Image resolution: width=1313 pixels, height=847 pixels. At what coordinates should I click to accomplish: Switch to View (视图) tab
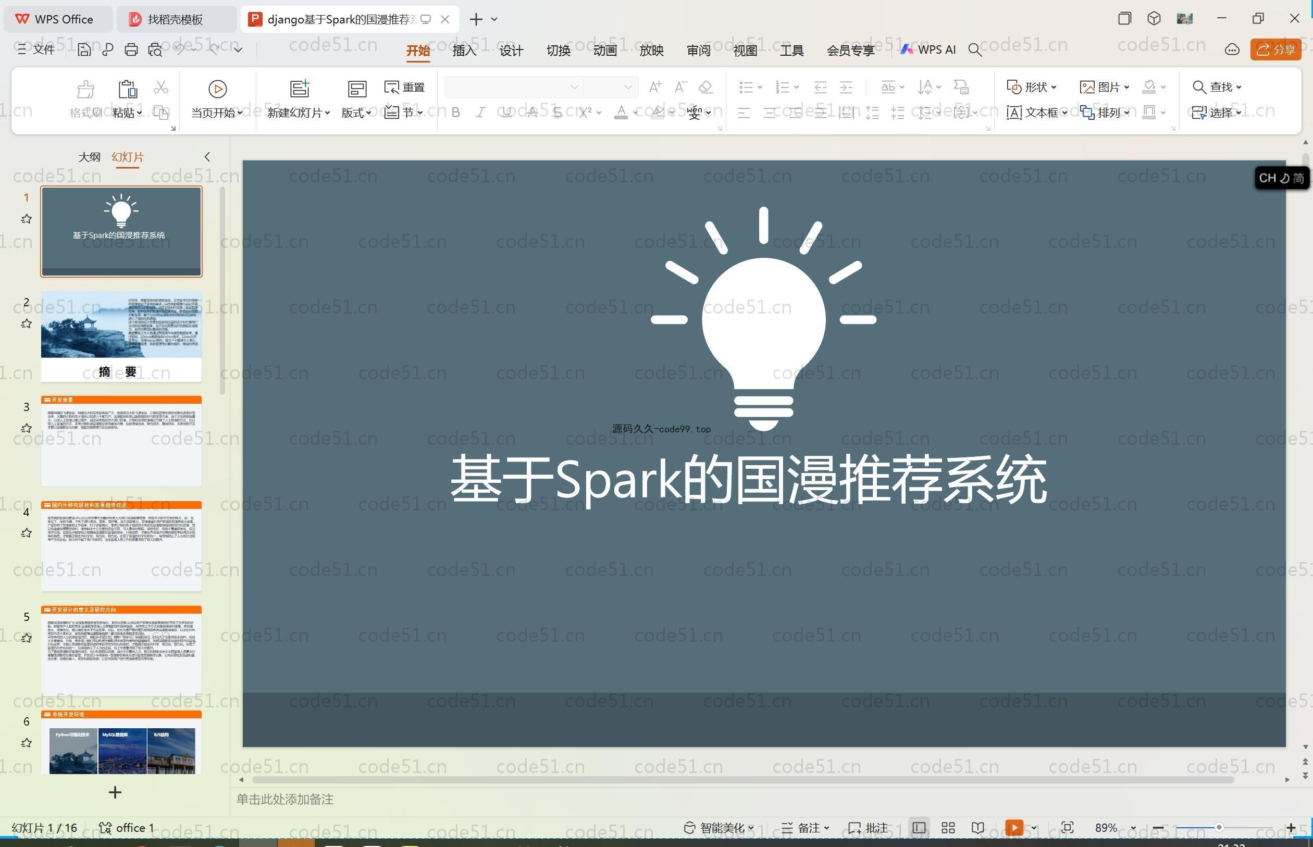(x=745, y=50)
